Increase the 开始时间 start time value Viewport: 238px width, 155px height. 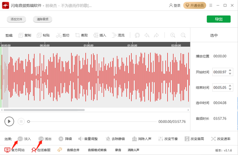tap(230, 70)
